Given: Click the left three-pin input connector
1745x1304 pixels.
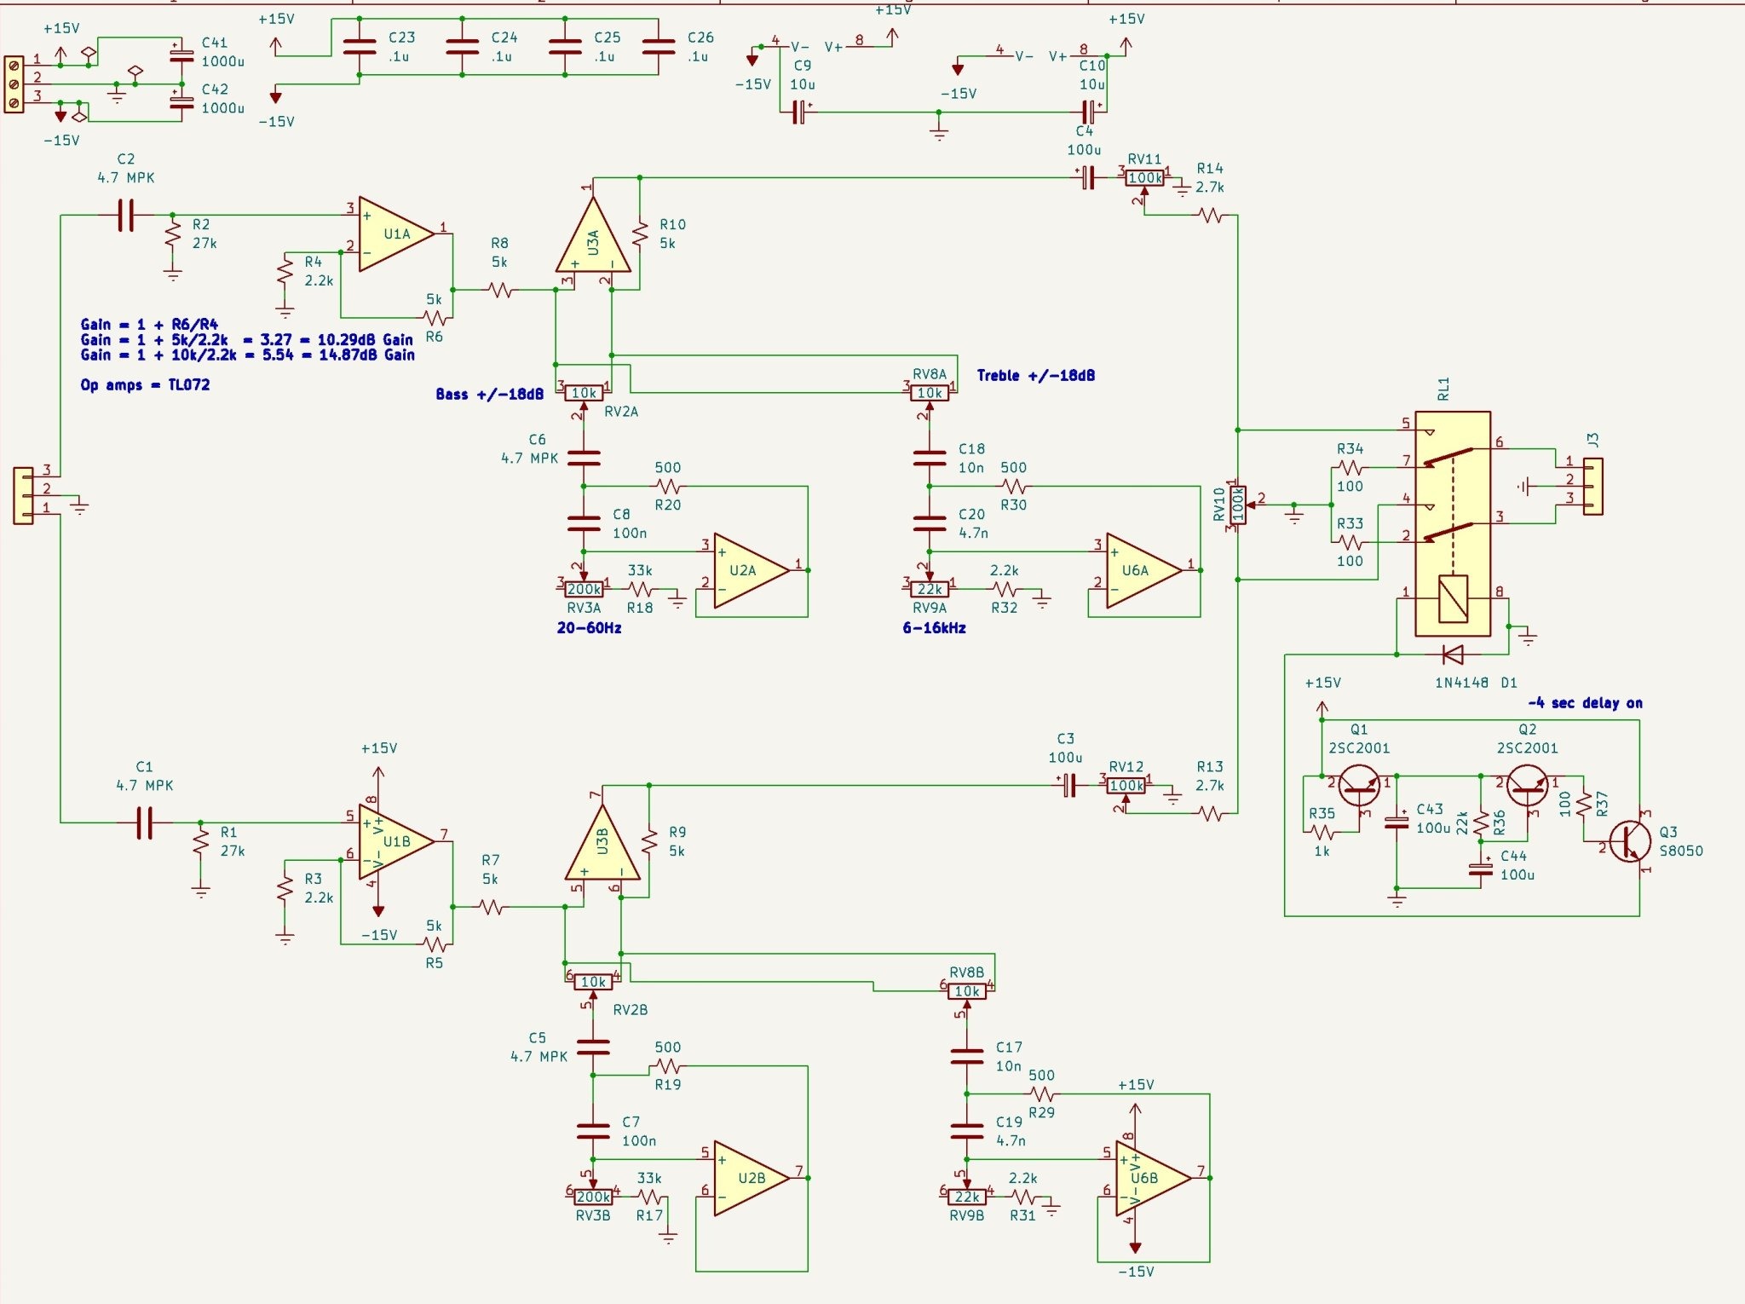Looking at the screenshot, I should (23, 495).
